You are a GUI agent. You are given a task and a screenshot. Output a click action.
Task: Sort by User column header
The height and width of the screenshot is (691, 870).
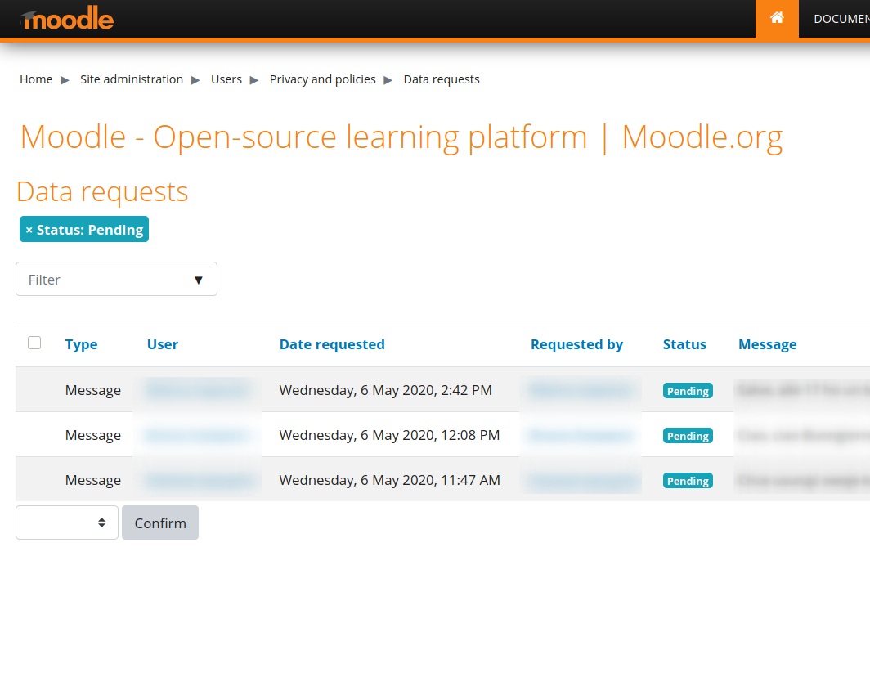click(163, 344)
